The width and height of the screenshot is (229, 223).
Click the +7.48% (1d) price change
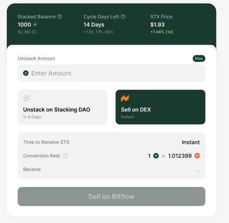coord(162,32)
